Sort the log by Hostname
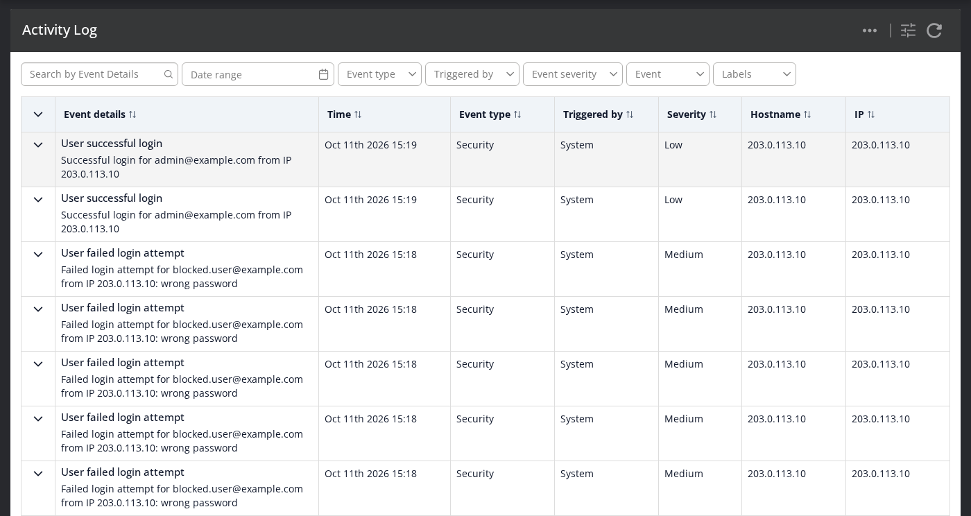Image resolution: width=971 pixels, height=516 pixels. (807, 114)
